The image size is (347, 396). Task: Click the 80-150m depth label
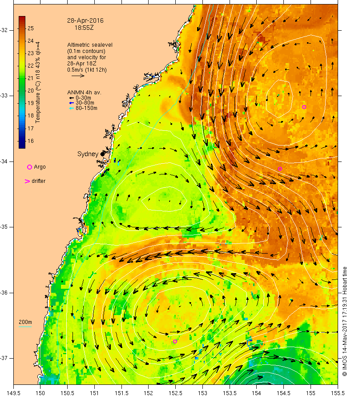[86, 108]
